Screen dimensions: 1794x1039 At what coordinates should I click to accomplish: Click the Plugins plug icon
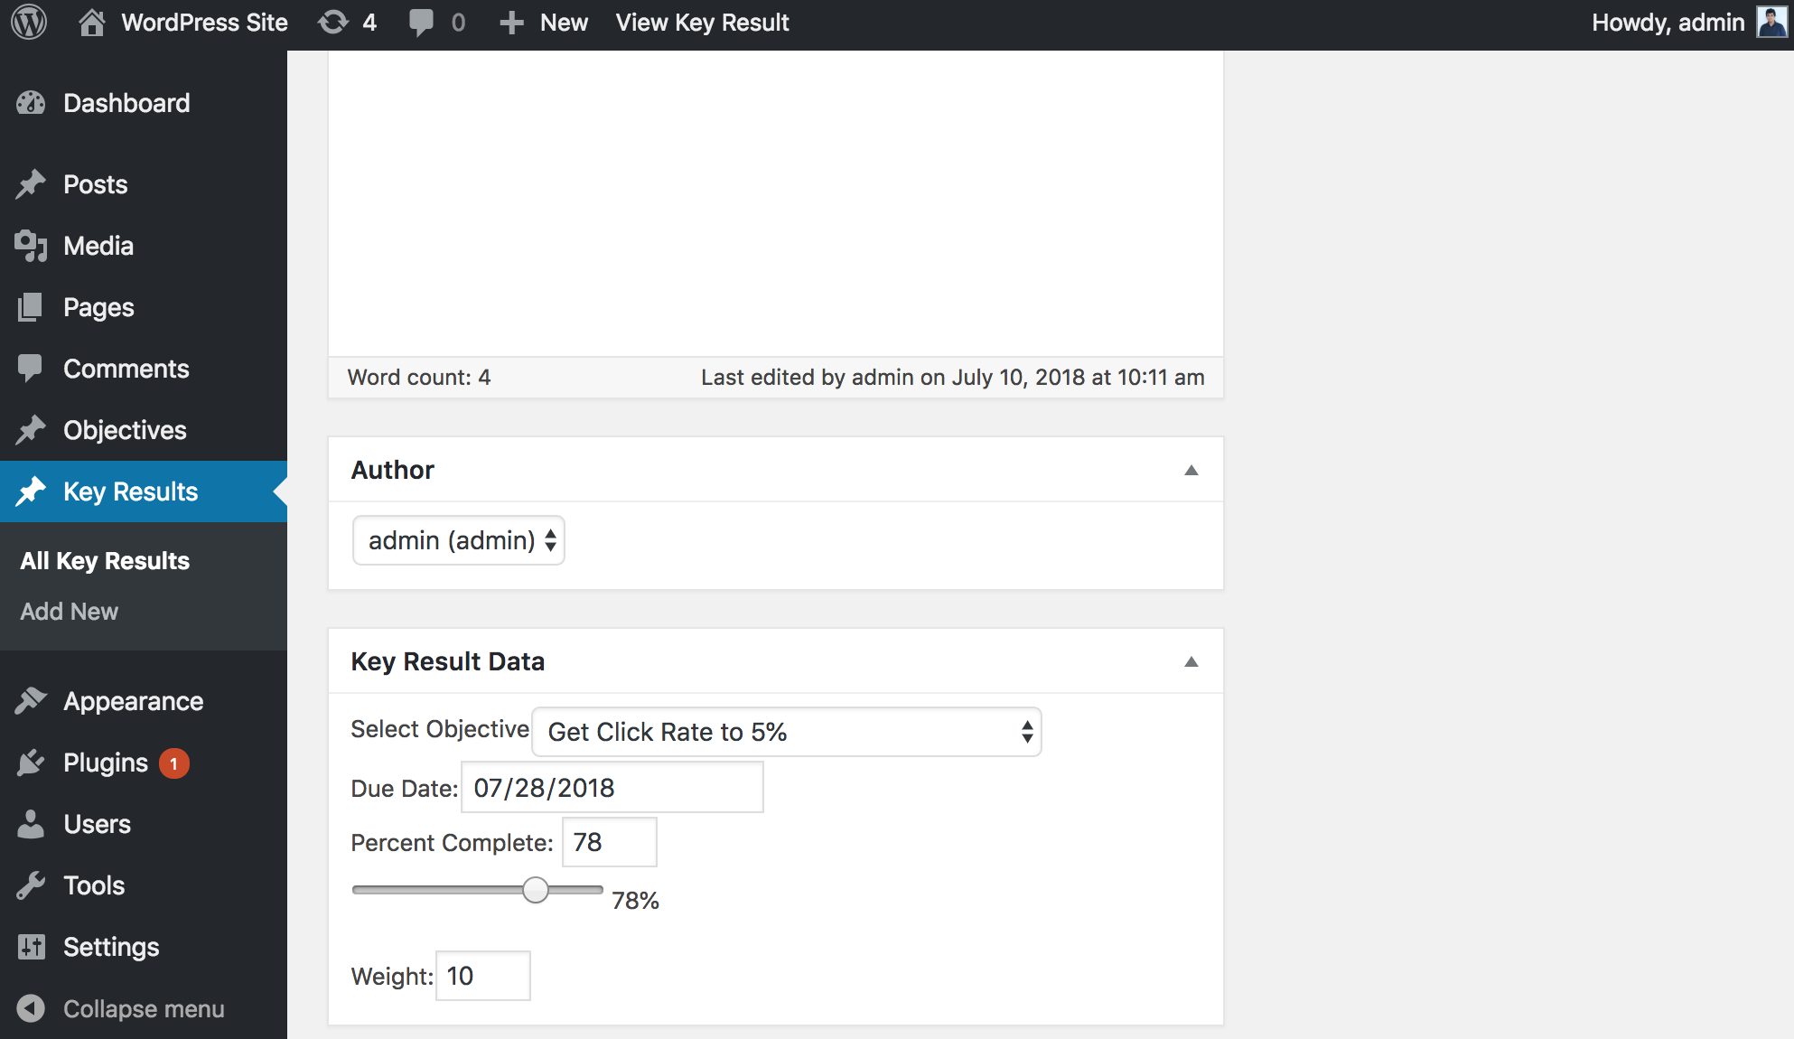tap(31, 763)
